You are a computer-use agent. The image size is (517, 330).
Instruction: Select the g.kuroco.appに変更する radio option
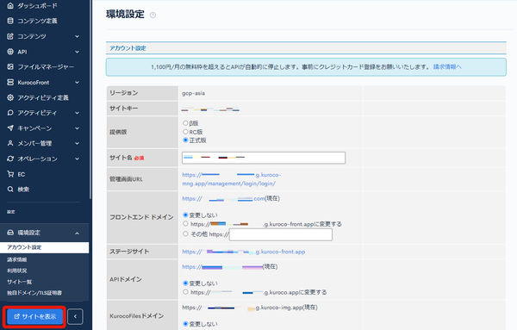click(185, 292)
